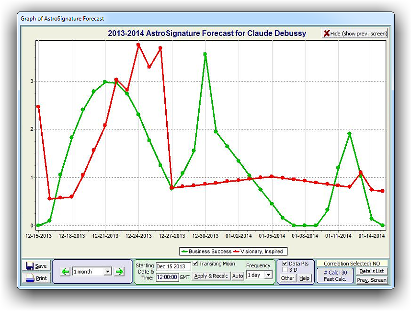The height and width of the screenshot is (311, 411).
Task: Toggle the Transiting Moon checkbox
Action: (x=195, y=264)
